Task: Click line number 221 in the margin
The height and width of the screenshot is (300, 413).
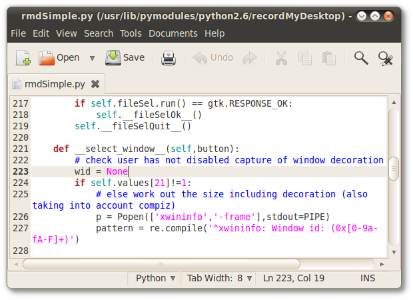Action: click(x=21, y=149)
